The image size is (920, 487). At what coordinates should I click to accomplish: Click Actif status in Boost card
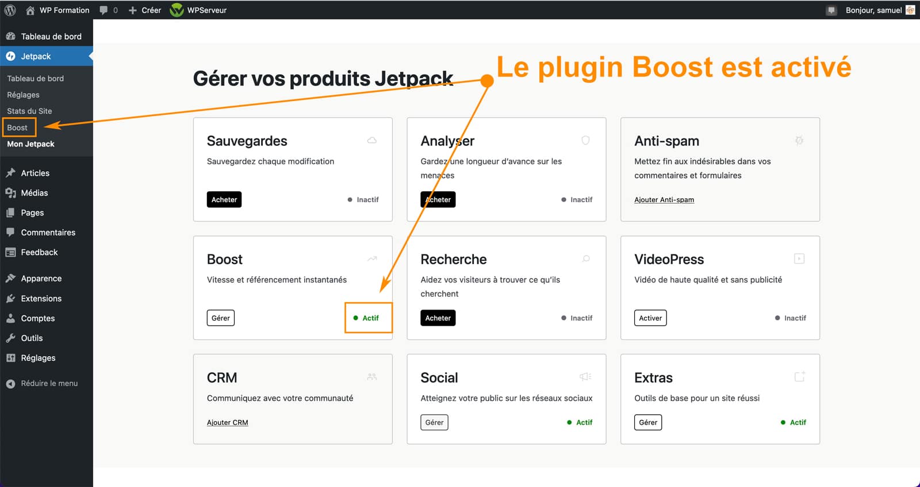[366, 318]
